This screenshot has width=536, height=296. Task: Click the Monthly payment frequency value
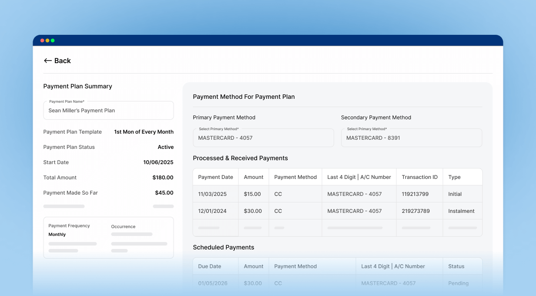[57, 235]
